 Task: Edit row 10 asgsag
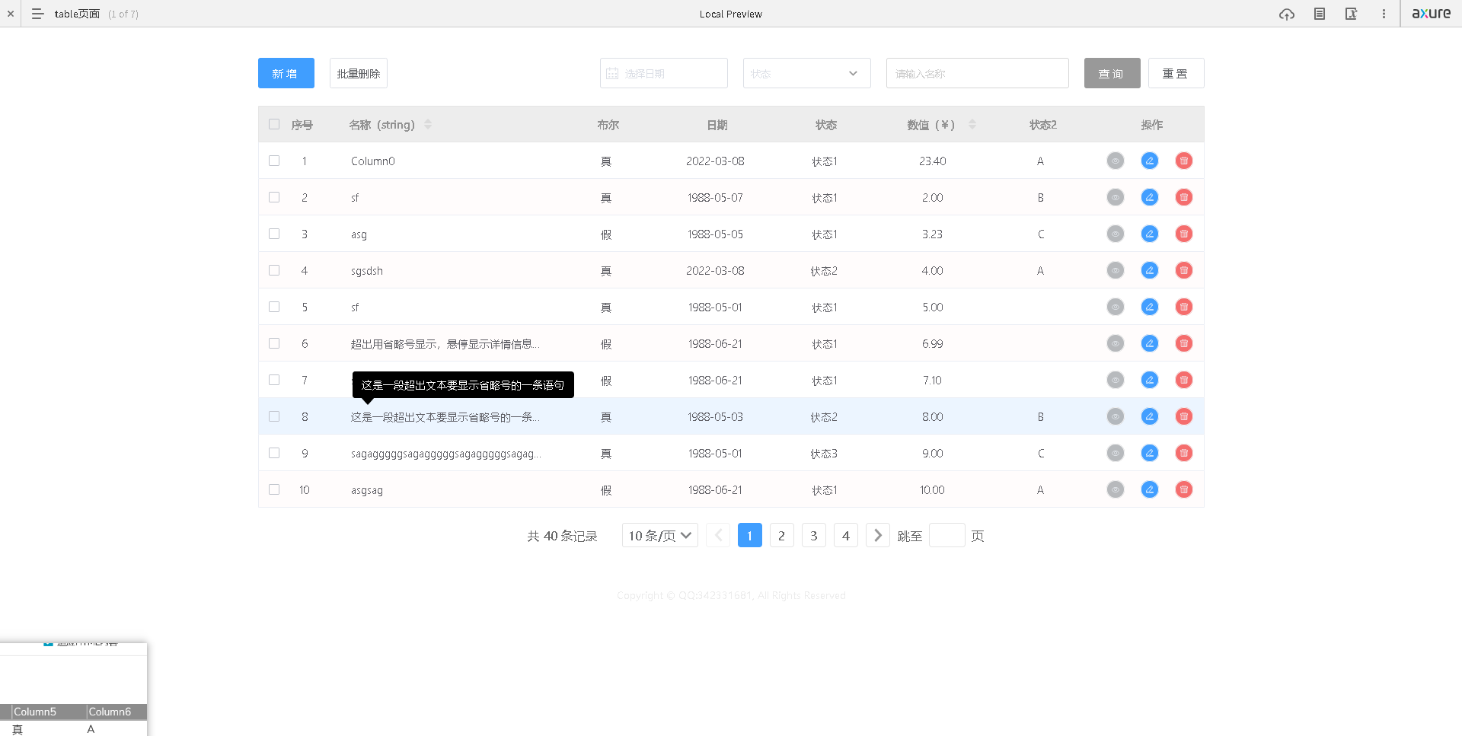[x=1150, y=489]
